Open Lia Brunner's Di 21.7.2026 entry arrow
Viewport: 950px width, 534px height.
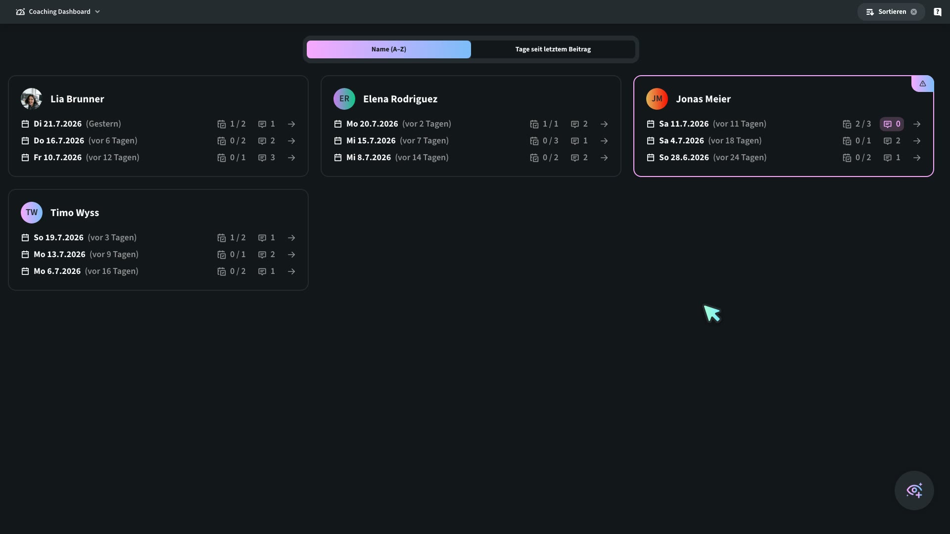tap(291, 124)
